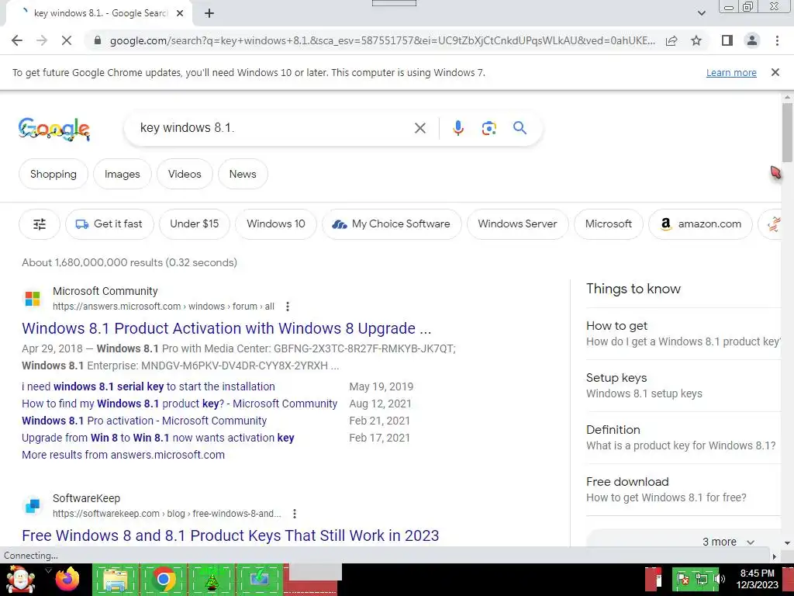This screenshot has width=794, height=596.
Task: Click Microsoft Community site favicon
Action: (33, 299)
